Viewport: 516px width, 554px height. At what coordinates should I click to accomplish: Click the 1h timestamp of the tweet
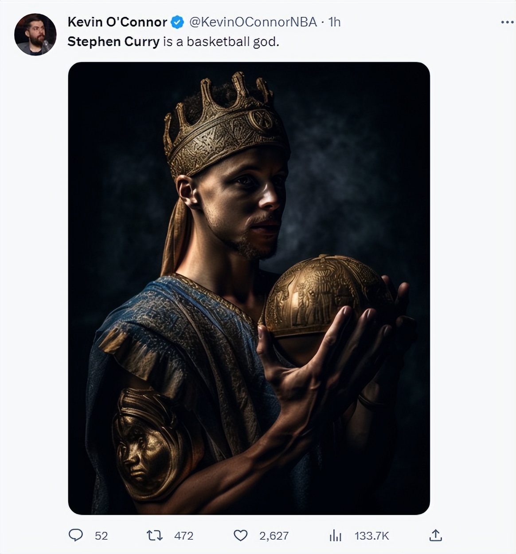[334, 22]
